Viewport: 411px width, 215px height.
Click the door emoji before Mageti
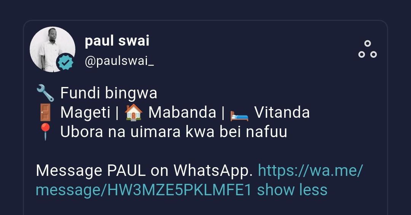point(45,112)
